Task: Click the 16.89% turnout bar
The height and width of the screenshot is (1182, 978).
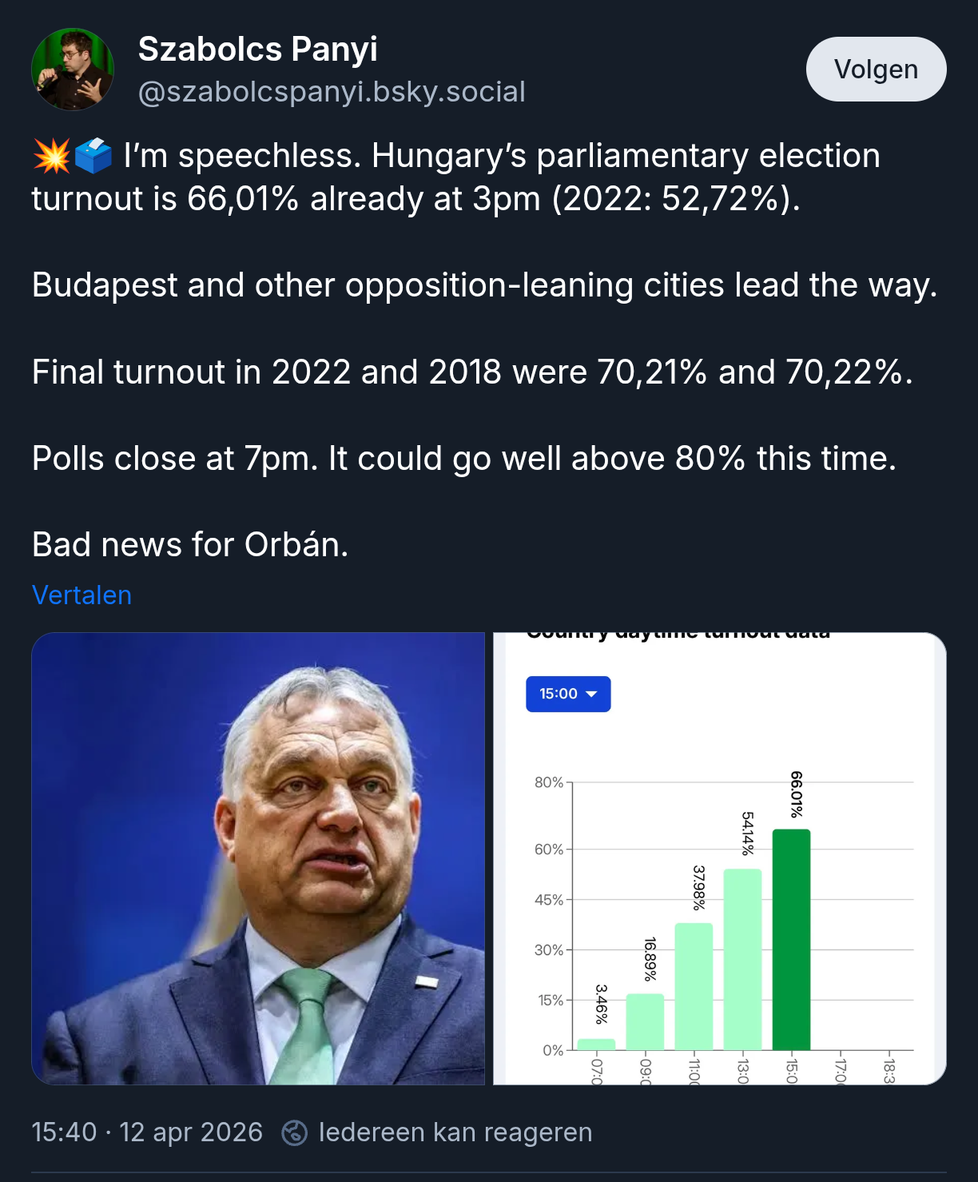Action: (x=645, y=1021)
